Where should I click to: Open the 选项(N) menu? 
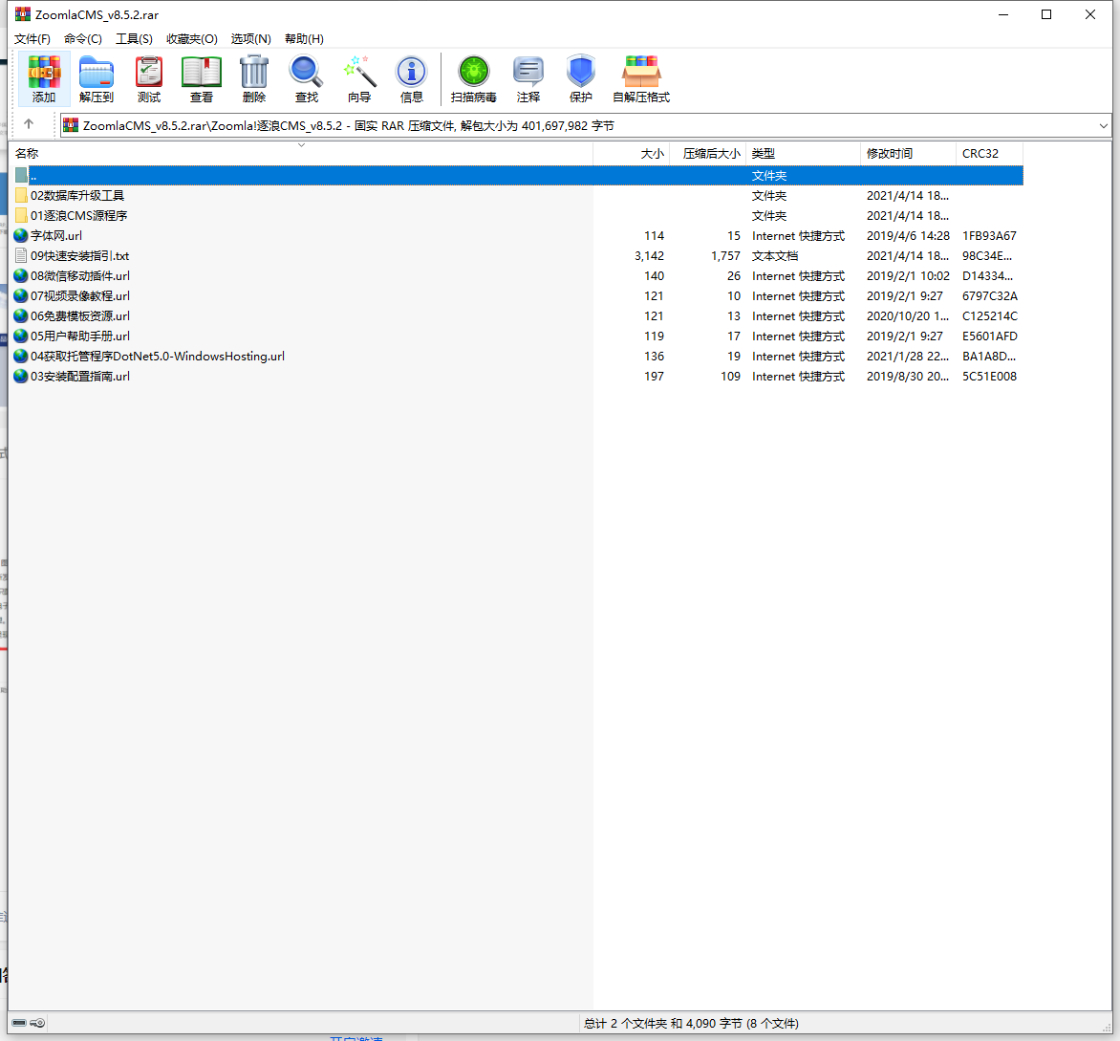pos(250,38)
